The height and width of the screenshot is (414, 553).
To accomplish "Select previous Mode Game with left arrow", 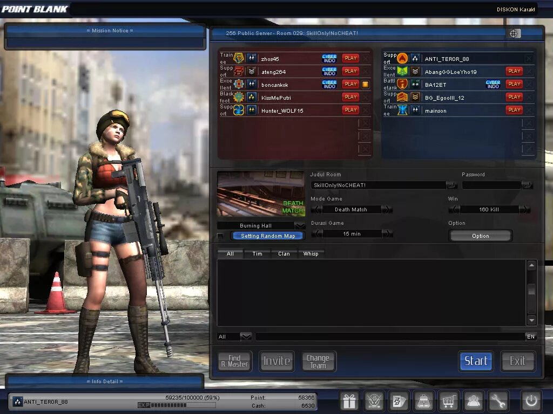I will 316,210.
